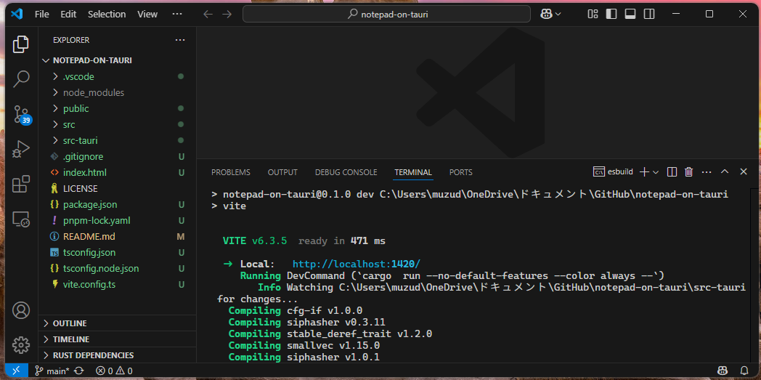Toggle the primary side bar
761x380 pixels.
[611, 14]
